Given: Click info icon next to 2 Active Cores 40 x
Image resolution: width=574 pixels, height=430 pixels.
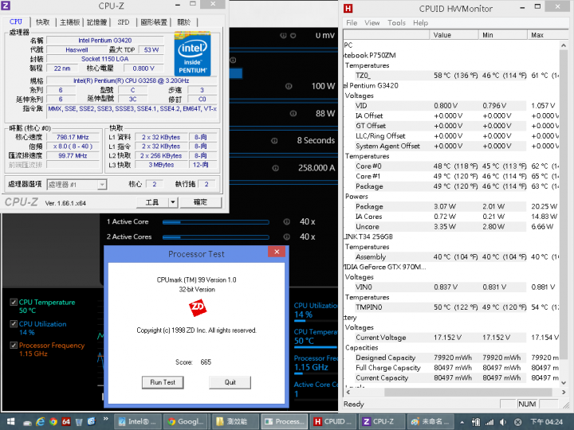Looking at the screenshot, I should pyautogui.click(x=287, y=236).
